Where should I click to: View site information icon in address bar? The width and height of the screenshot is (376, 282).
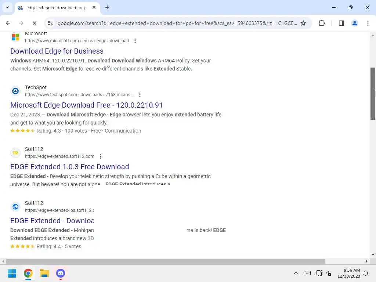(50, 23)
